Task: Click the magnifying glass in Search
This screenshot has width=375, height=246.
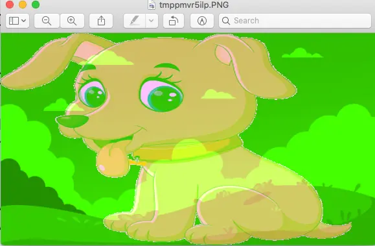Action: 226,21
